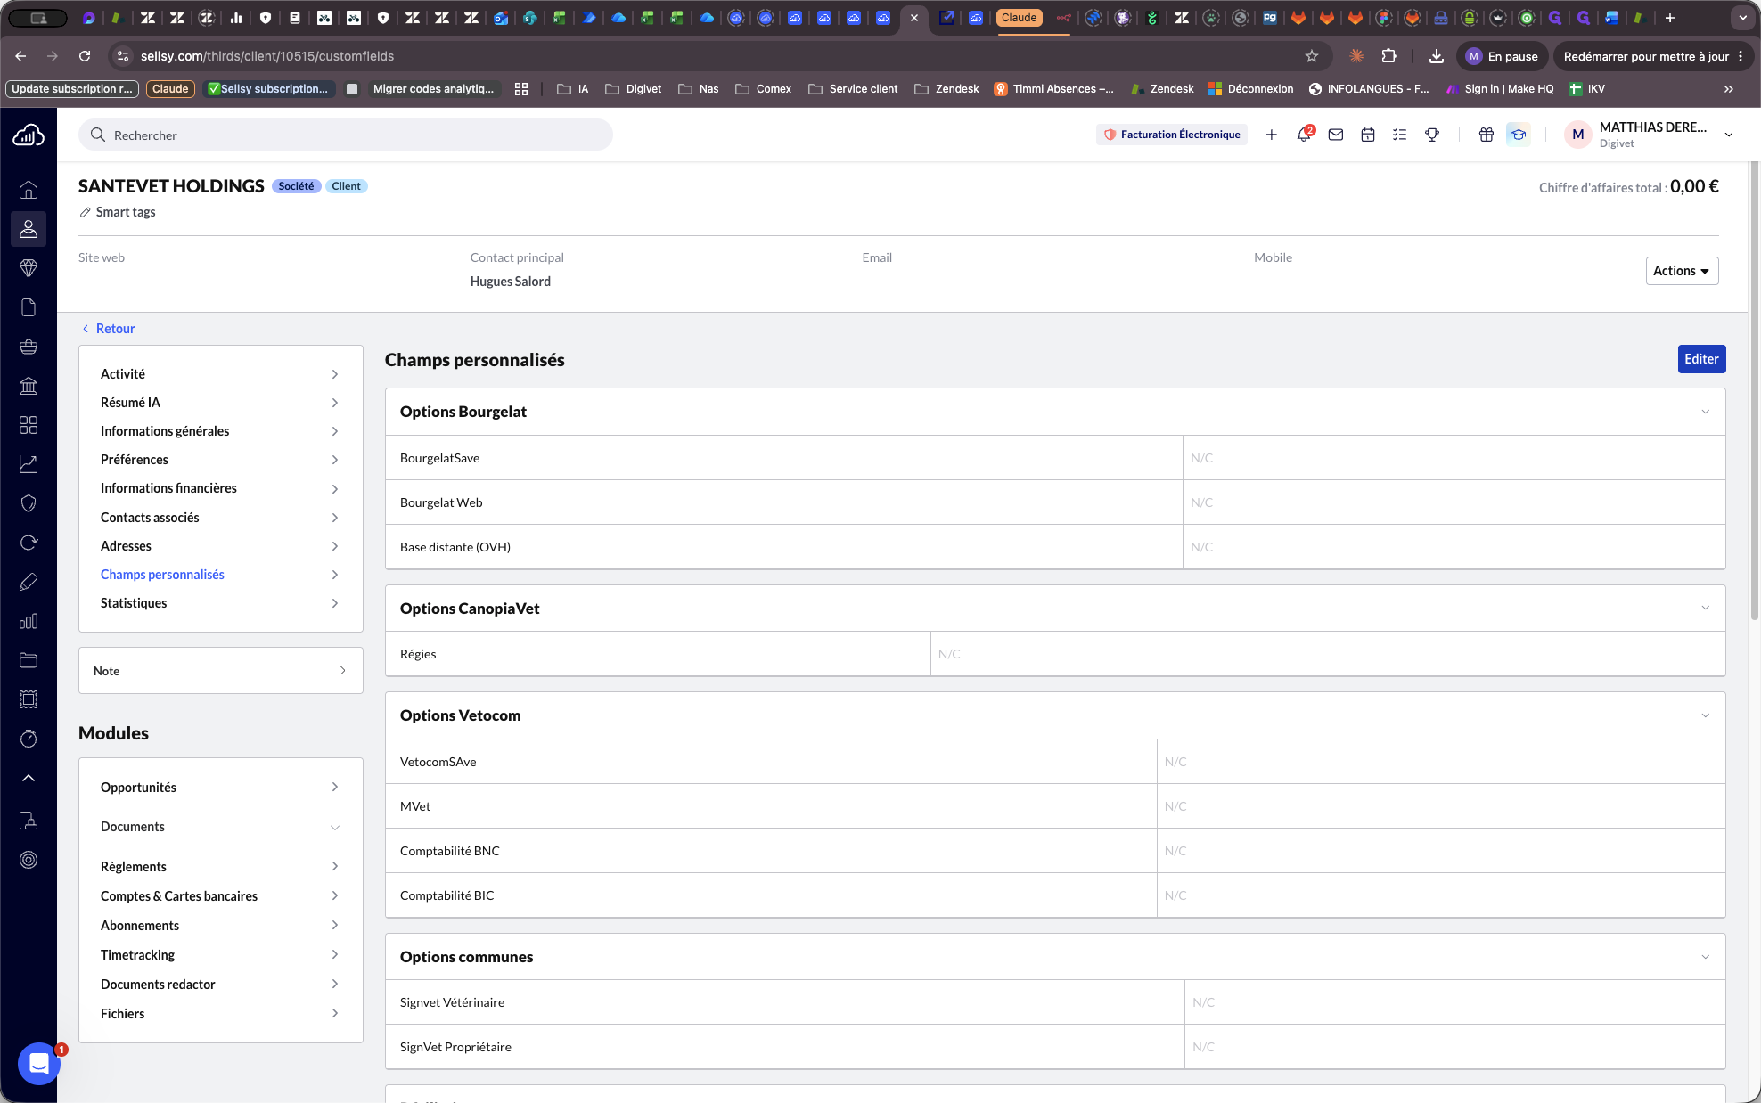Image resolution: width=1761 pixels, height=1103 pixels.
Task: Click the page vertical scrollbar
Action: coord(1754,390)
